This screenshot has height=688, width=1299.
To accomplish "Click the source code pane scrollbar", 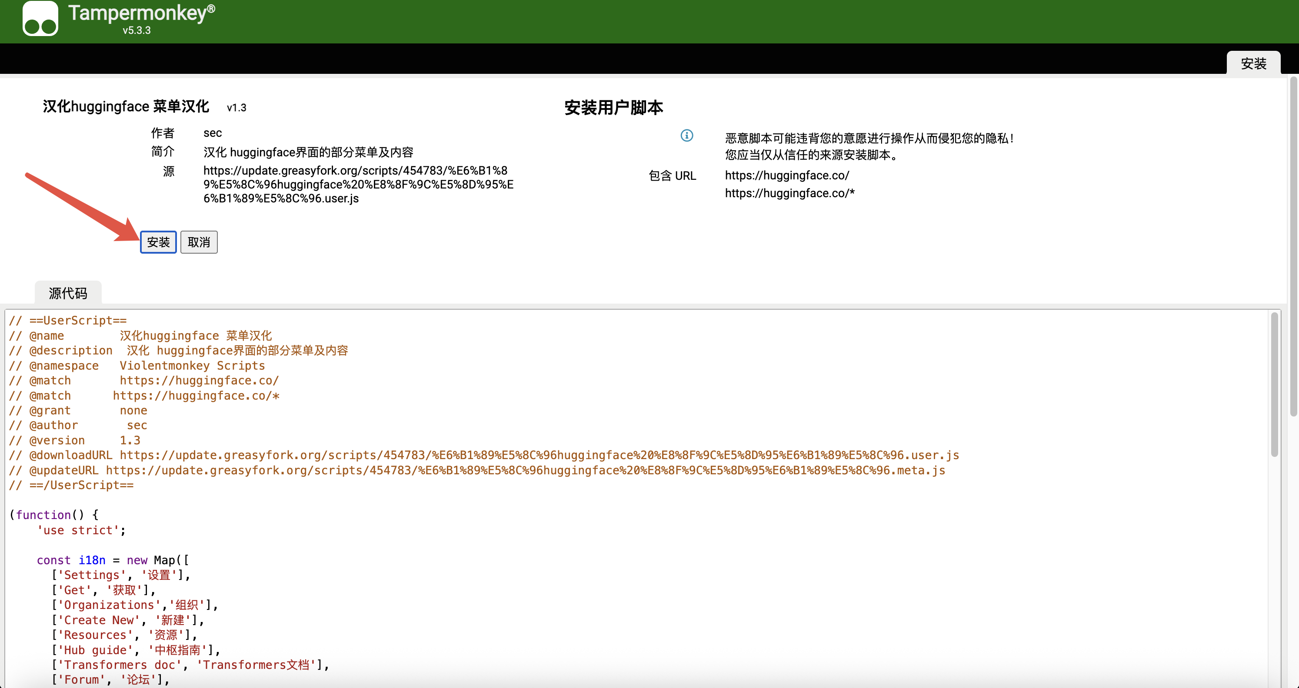I will (1274, 384).
